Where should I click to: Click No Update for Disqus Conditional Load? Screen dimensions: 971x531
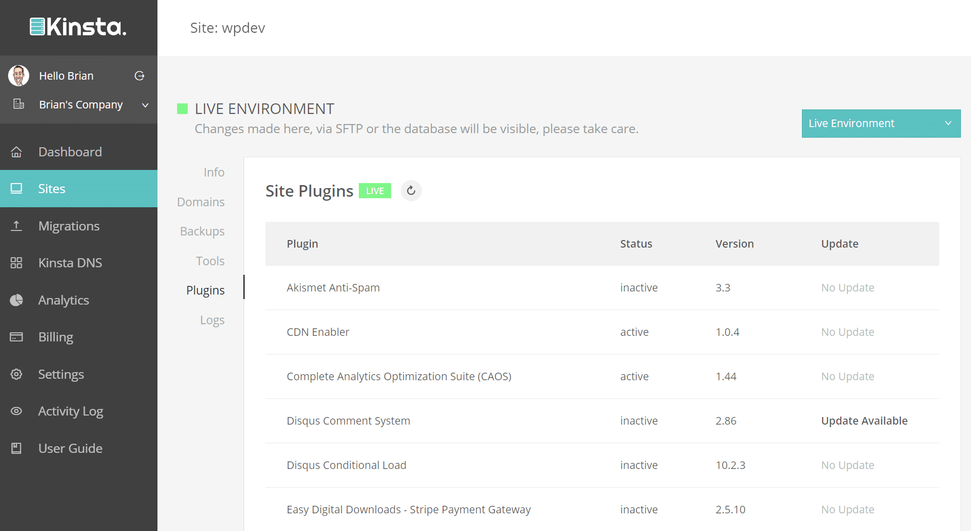click(x=847, y=465)
